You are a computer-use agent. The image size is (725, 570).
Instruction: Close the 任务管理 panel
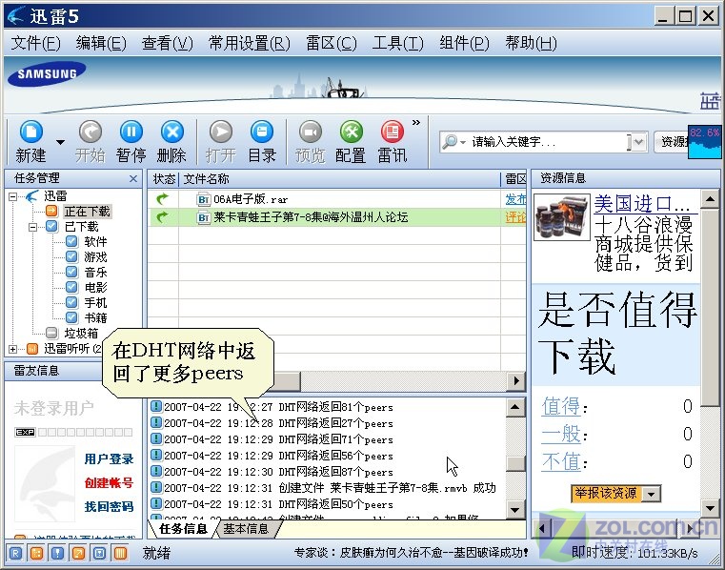coord(133,178)
